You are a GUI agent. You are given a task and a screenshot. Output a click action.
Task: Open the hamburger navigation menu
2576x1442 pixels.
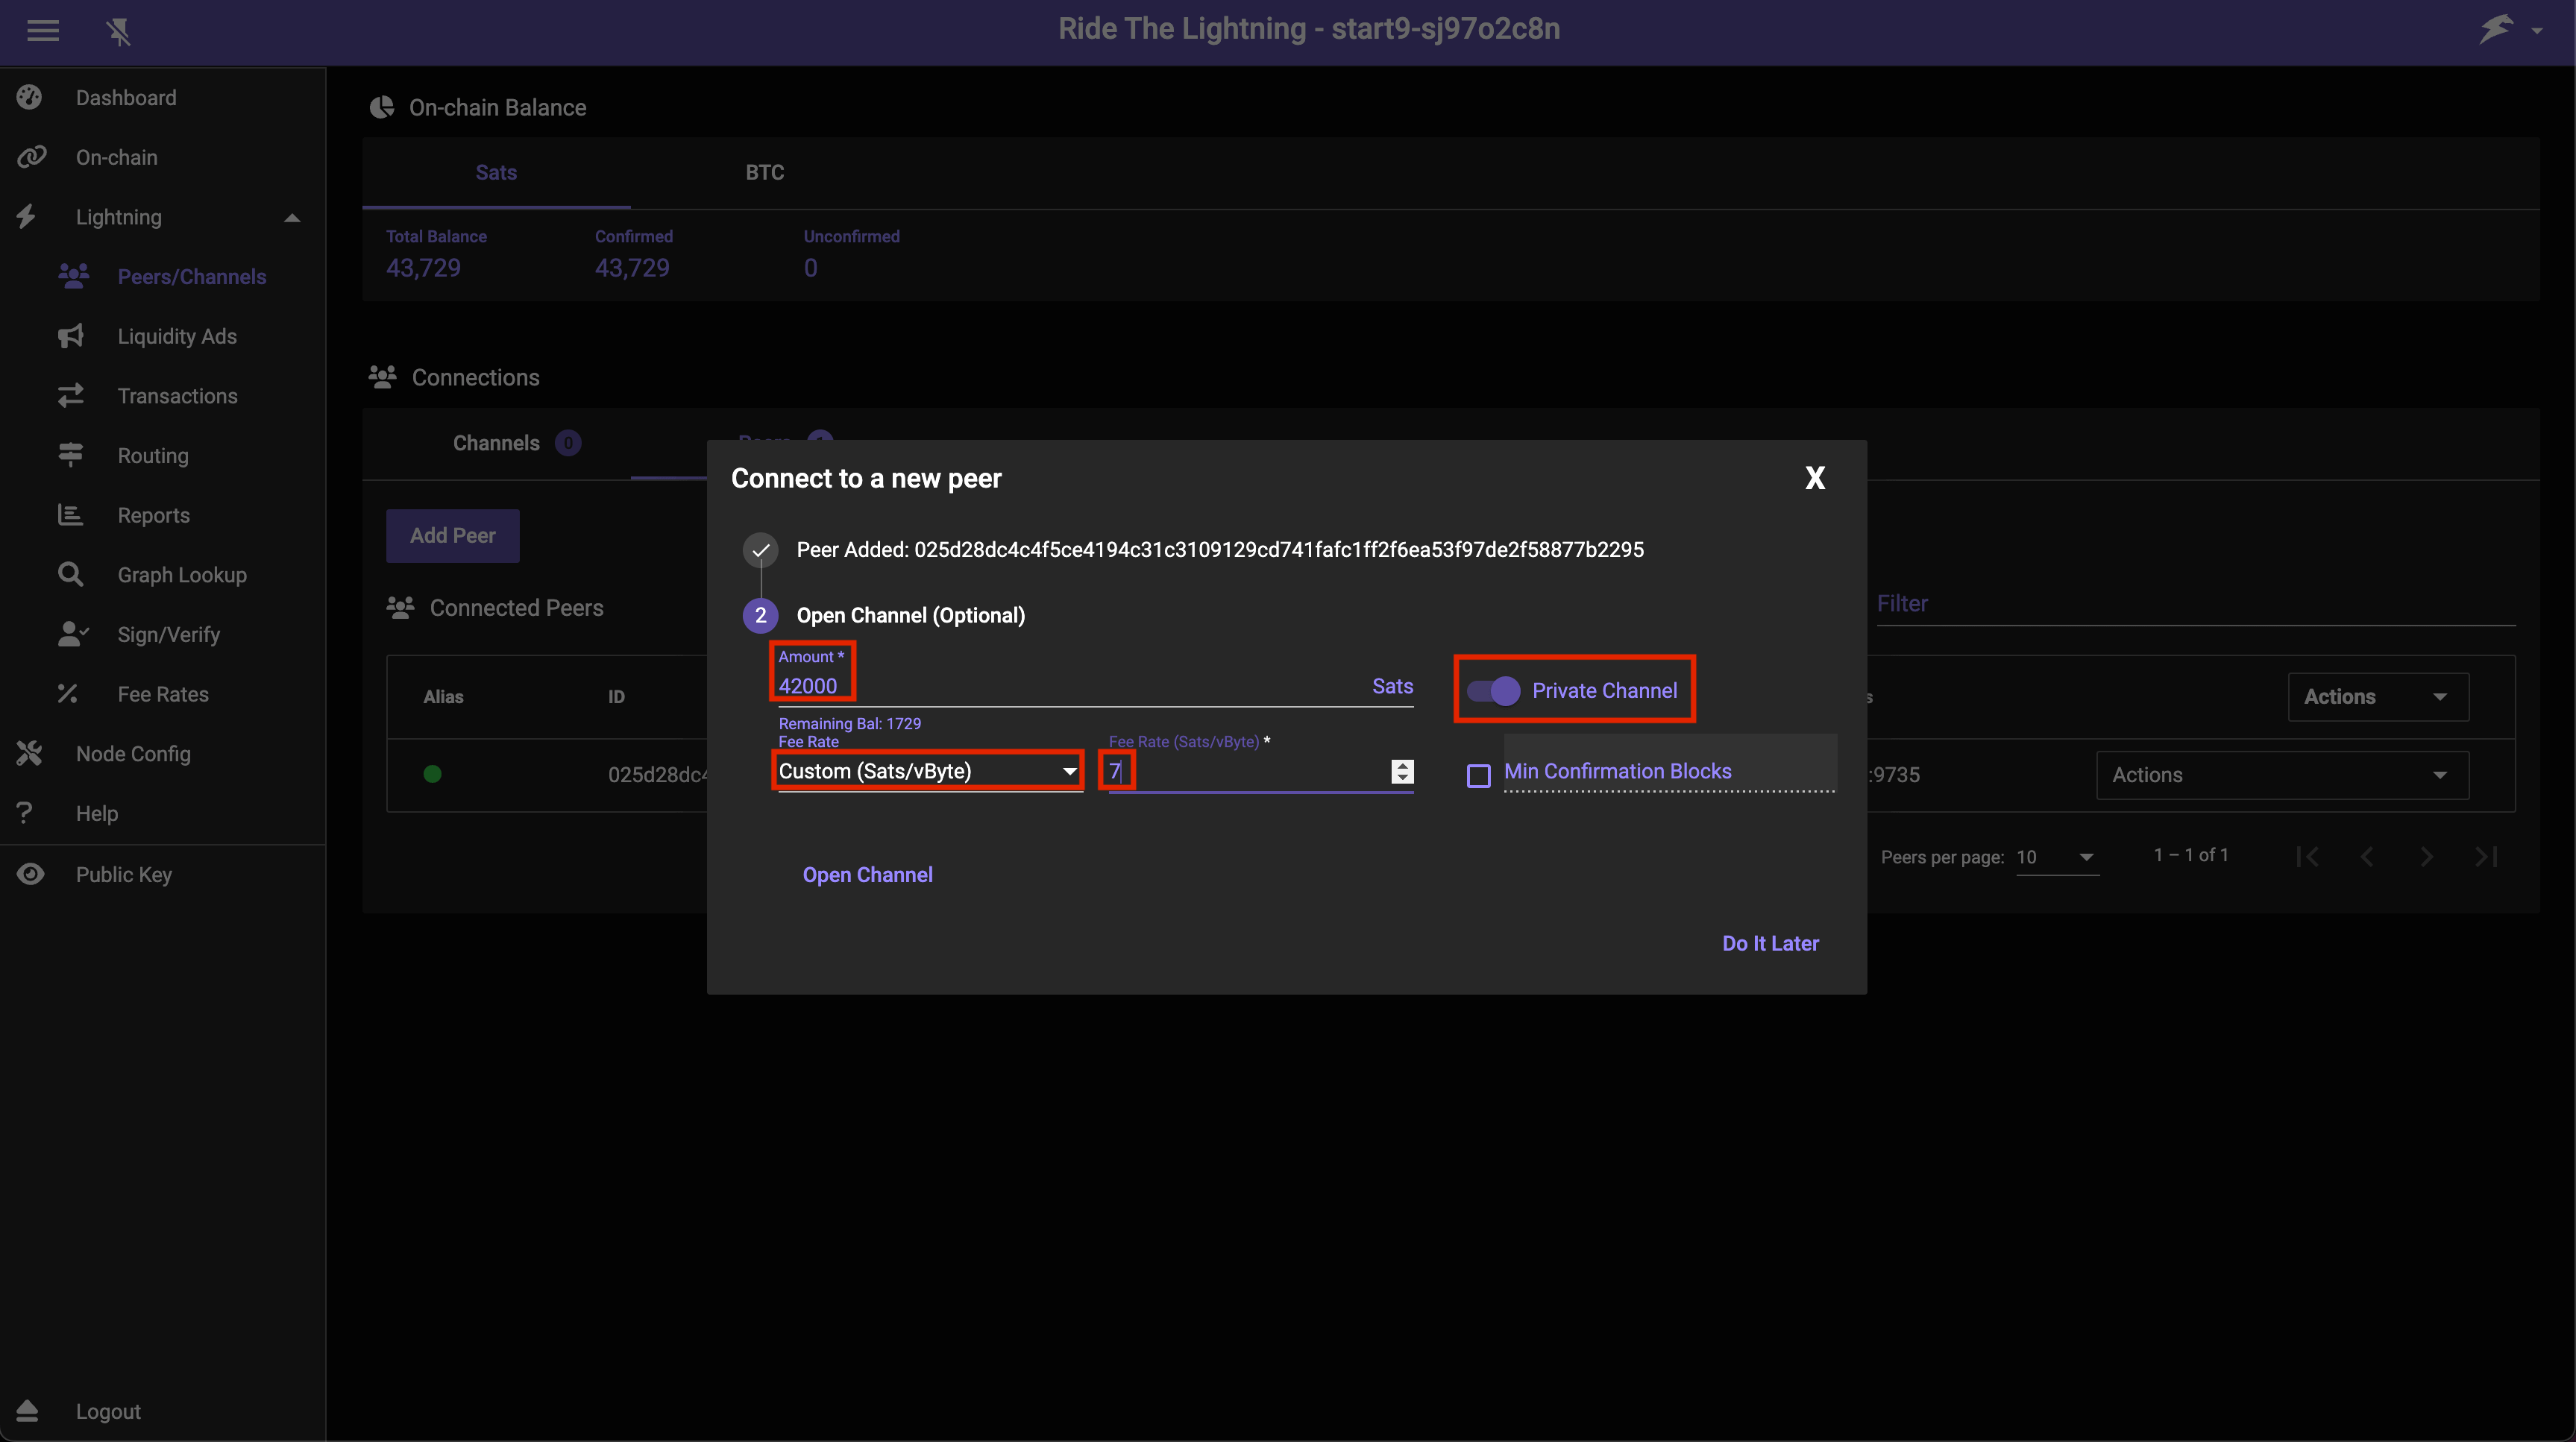pyautogui.click(x=43, y=31)
